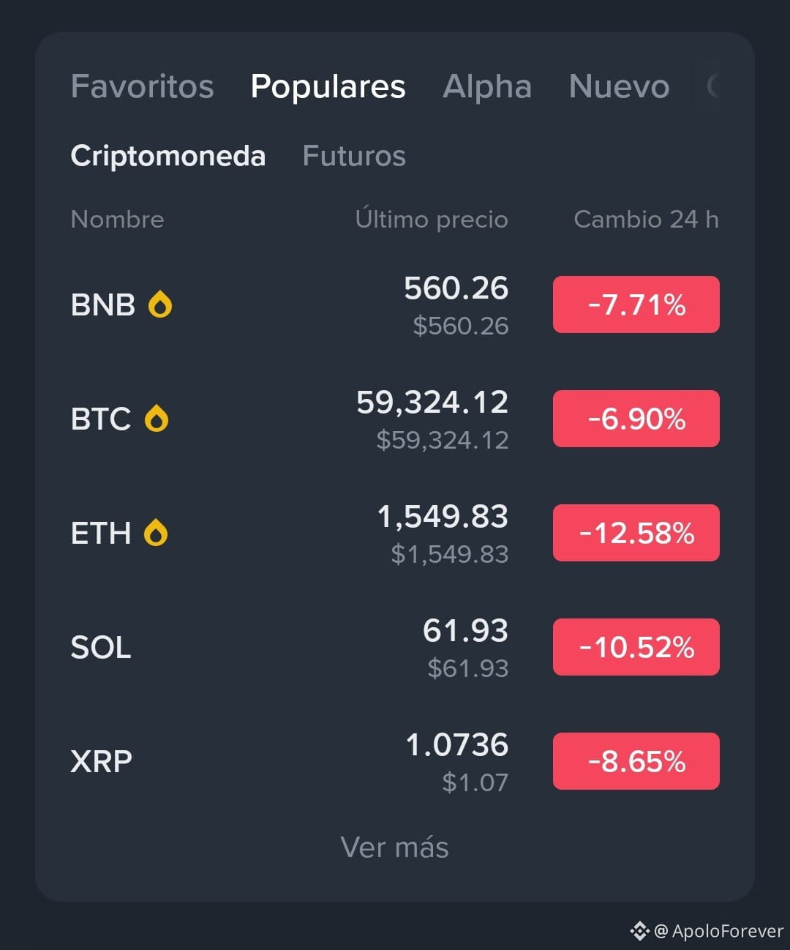Viewport: 790px width, 950px height.
Task: Open the Alpha tab
Action: point(487,86)
